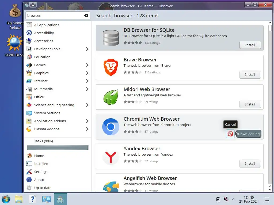Open the clipboard tray icon
The width and height of the screenshot is (274, 205).
[x=218, y=199]
